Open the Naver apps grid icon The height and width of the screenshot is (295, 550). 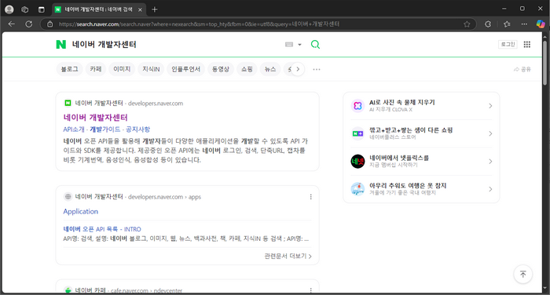[x=527, y=45]
